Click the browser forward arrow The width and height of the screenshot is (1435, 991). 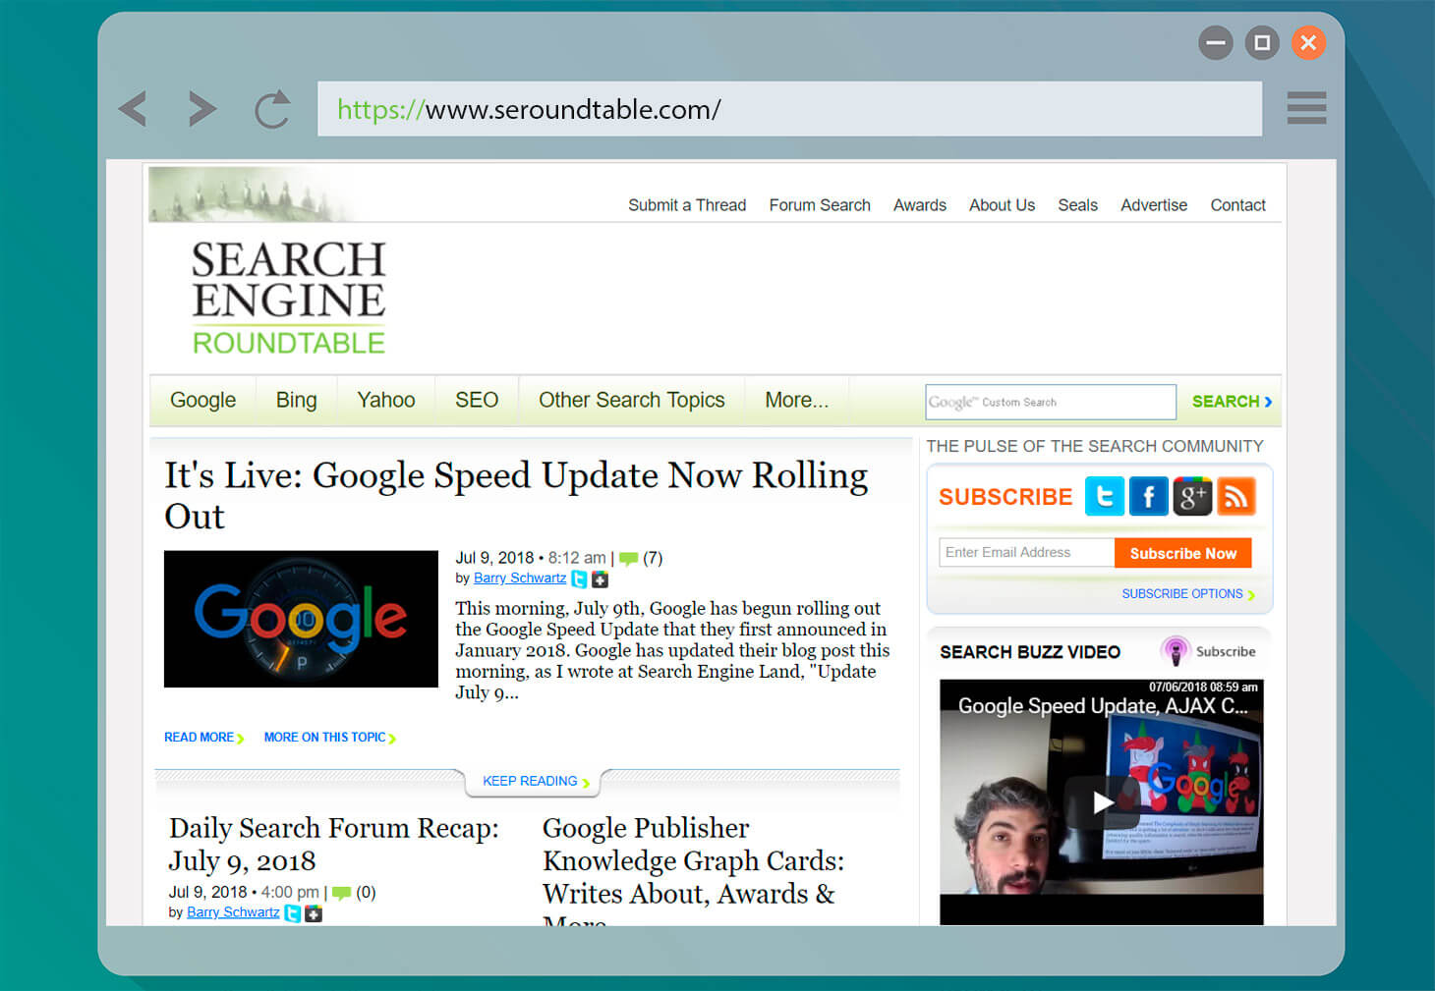coord(201,109)
